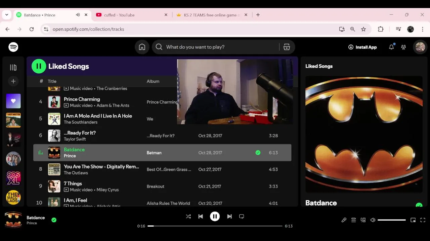430x241 pixels.
Task: Switch to the KS 2 TEAMS tab
Action: 212,15
